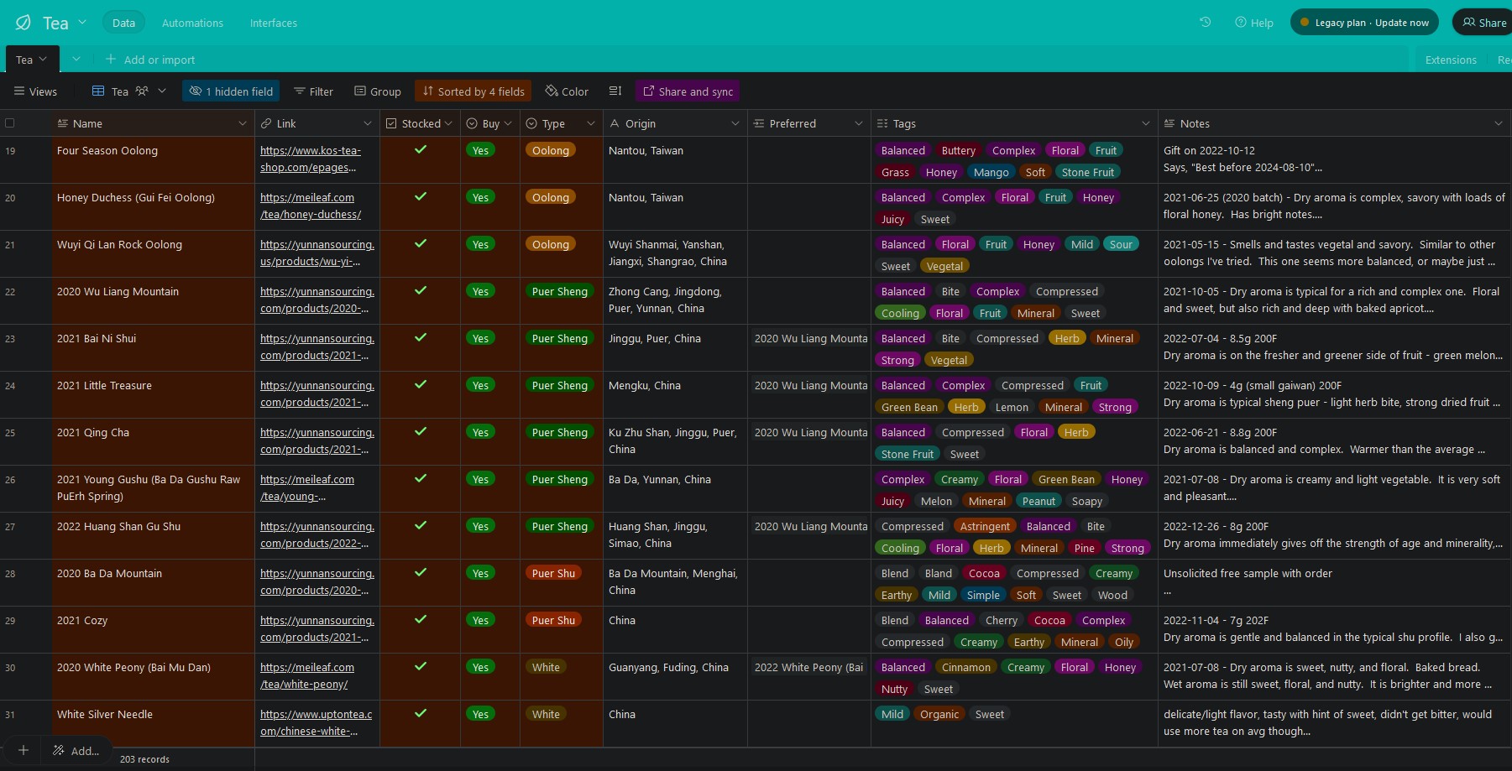Viewport: 1512px width, 771px height.
Task: Click the Mango tag in Four Season Oolong
Action: pos(991,172)
